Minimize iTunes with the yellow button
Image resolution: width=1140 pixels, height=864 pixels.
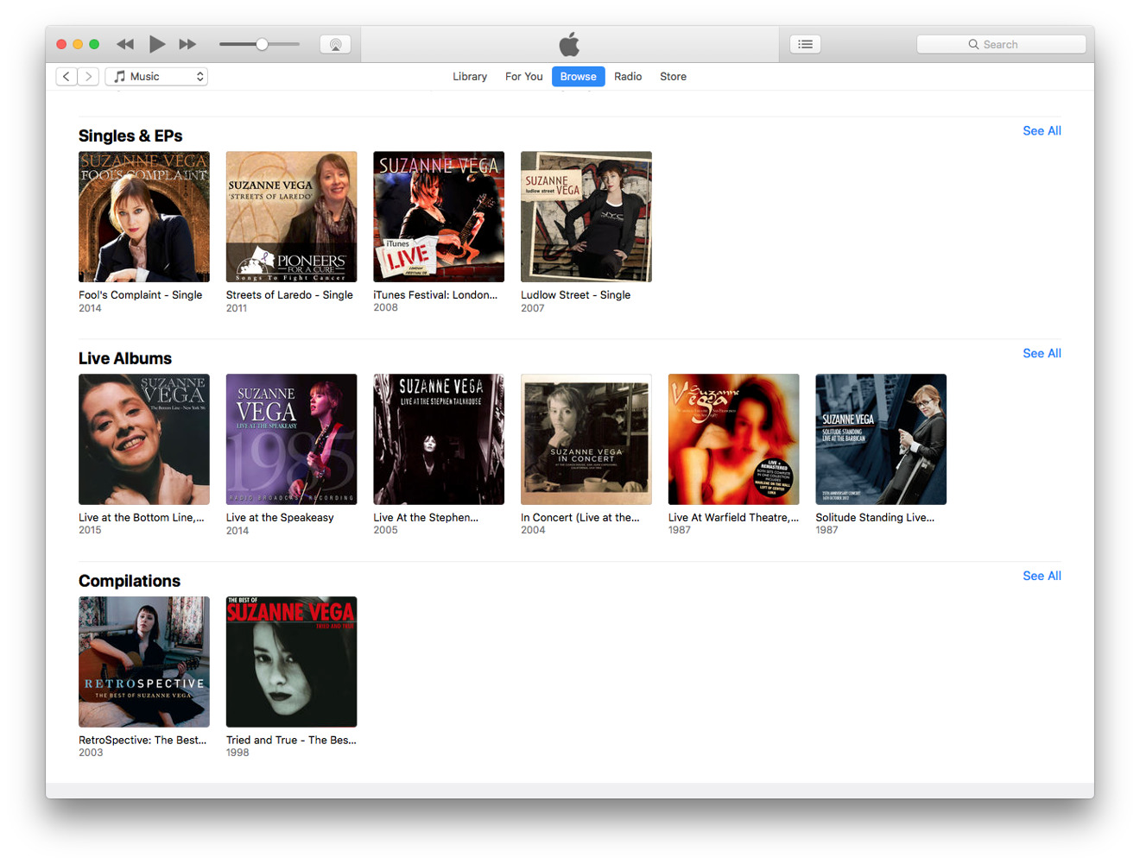pyautogui.click(x=78, y=44)
